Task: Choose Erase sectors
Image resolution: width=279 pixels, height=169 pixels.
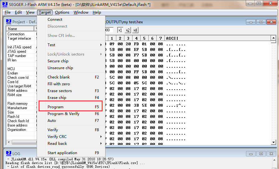Action: click(71, 91)
